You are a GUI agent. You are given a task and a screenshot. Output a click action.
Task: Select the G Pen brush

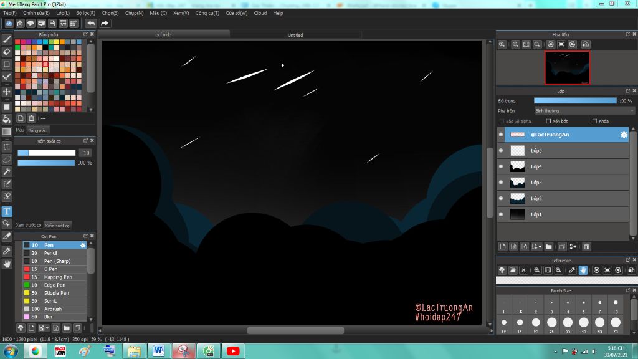click(55, 269)
